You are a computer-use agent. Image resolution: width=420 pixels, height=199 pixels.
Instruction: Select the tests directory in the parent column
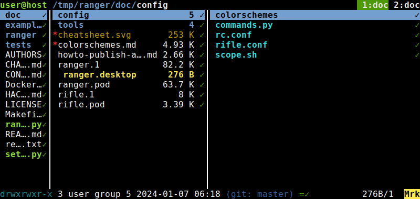click(24, 45)
